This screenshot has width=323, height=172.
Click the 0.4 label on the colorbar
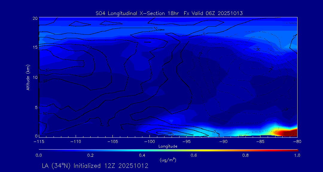(x=142, y=155)
